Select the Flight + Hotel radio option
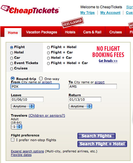Viewport: 133px width, 163px height. pos(48,48)
